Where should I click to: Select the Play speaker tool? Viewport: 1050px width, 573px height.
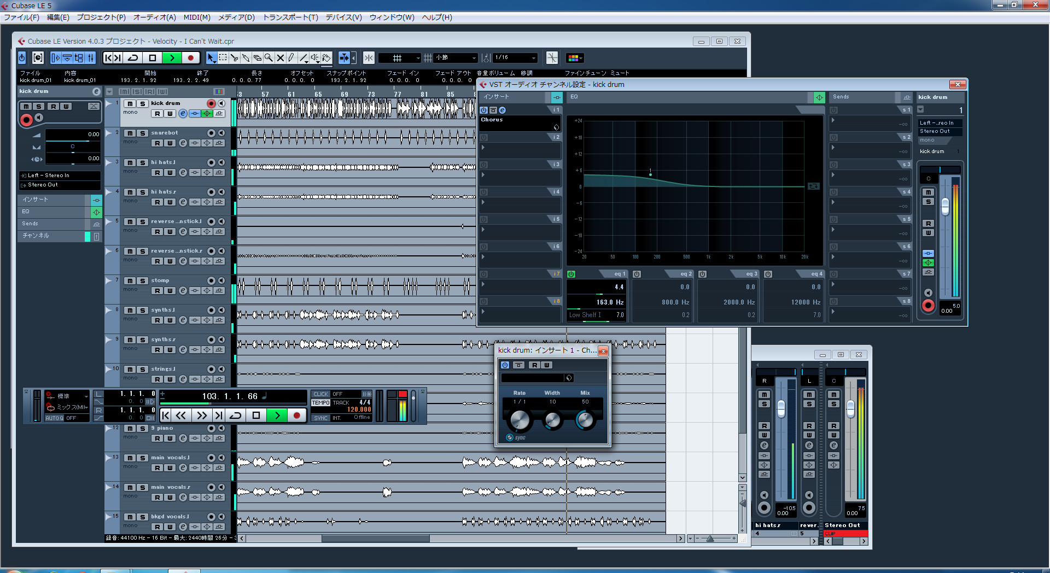(x=315, y=58)
